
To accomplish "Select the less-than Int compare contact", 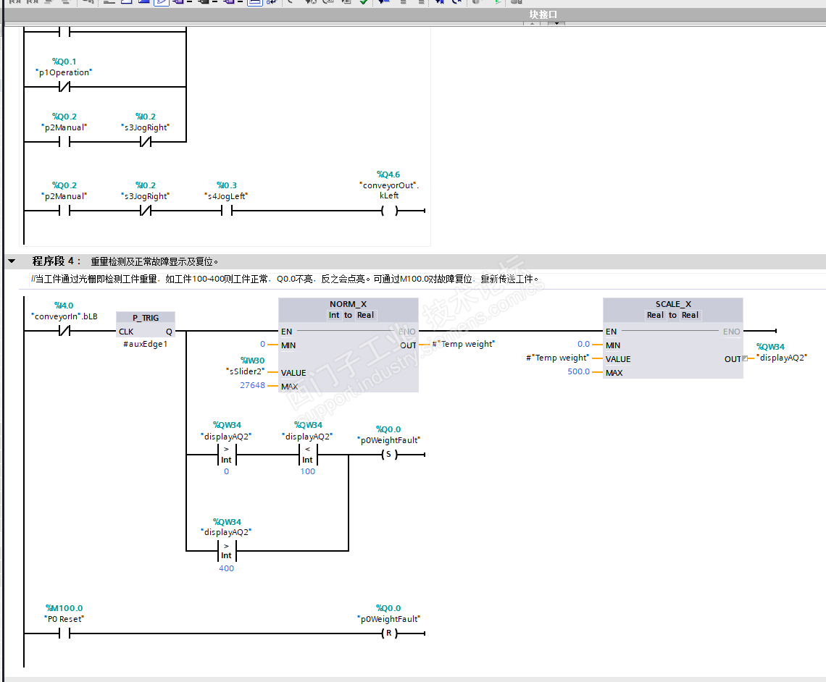I will 308,455.
